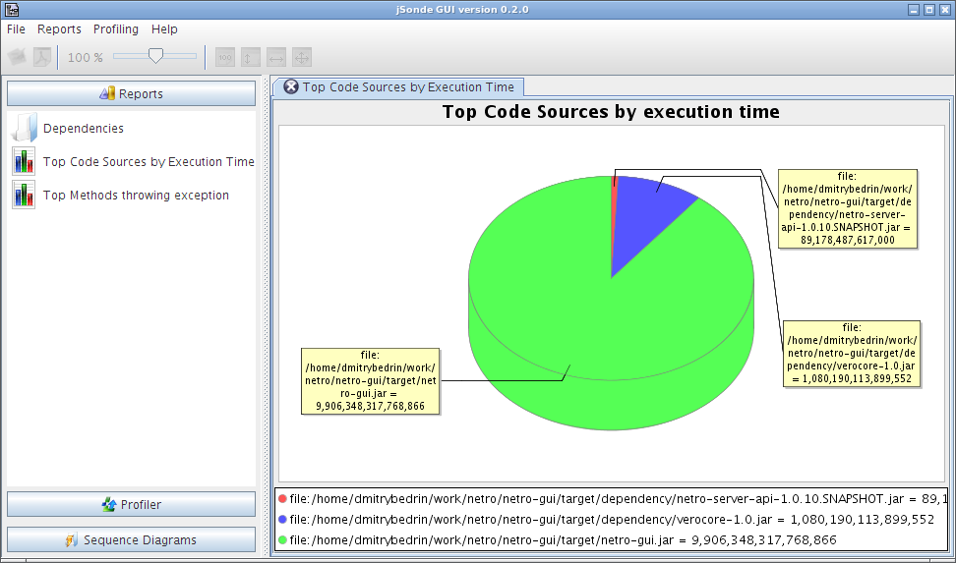The width and height of the screenshot is (956, 563).
Task: Click the netro-gui.jar yellow chart label
Action: (371, 381)
